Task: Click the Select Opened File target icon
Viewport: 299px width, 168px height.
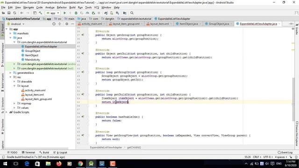Action: point(54,24)
